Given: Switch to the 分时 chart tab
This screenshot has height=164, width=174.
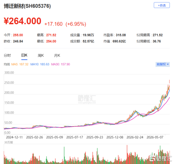Looking at the screenshot, I should [7, 55].
